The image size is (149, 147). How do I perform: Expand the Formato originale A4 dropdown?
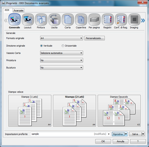point(61,38)
